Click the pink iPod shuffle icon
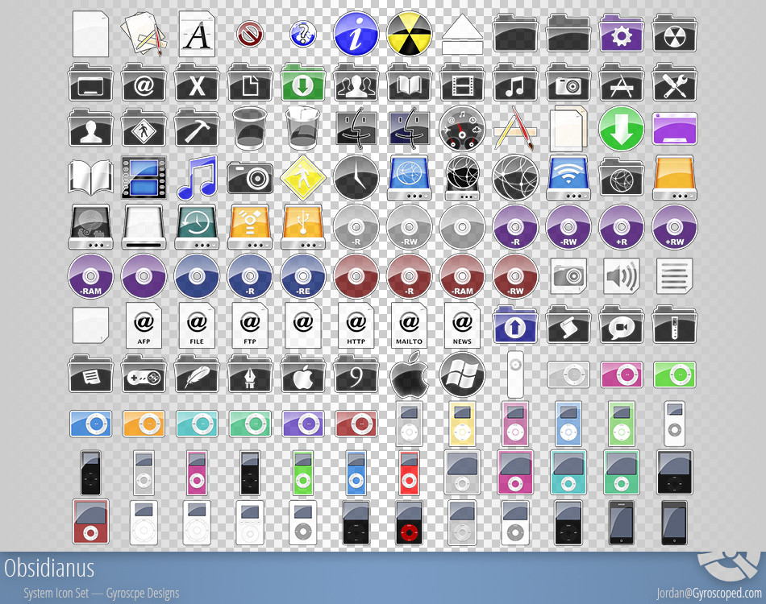The width and height of the screenshot is (766, 604). [x=622, y=374]
